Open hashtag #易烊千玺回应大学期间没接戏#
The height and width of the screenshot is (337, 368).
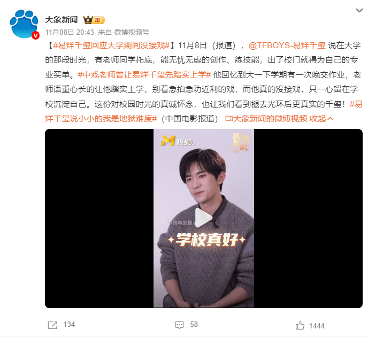pos(111,45)
